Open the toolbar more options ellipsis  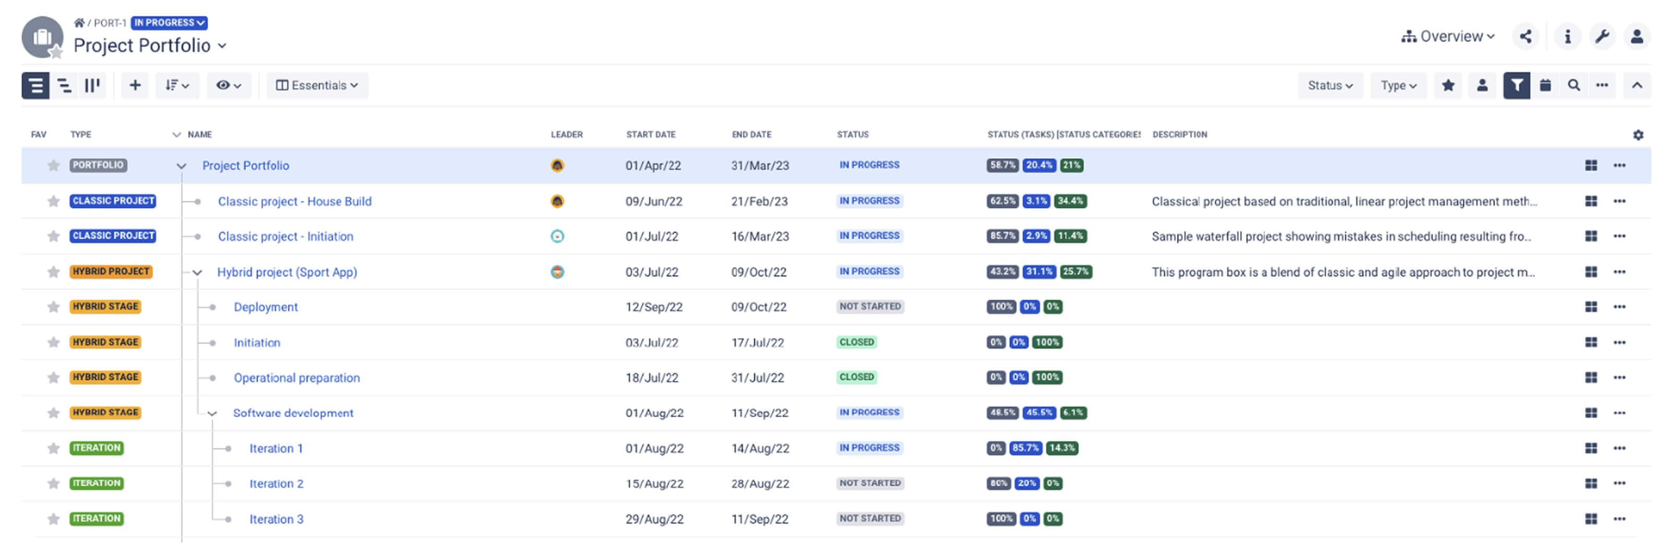point(1602,86)
